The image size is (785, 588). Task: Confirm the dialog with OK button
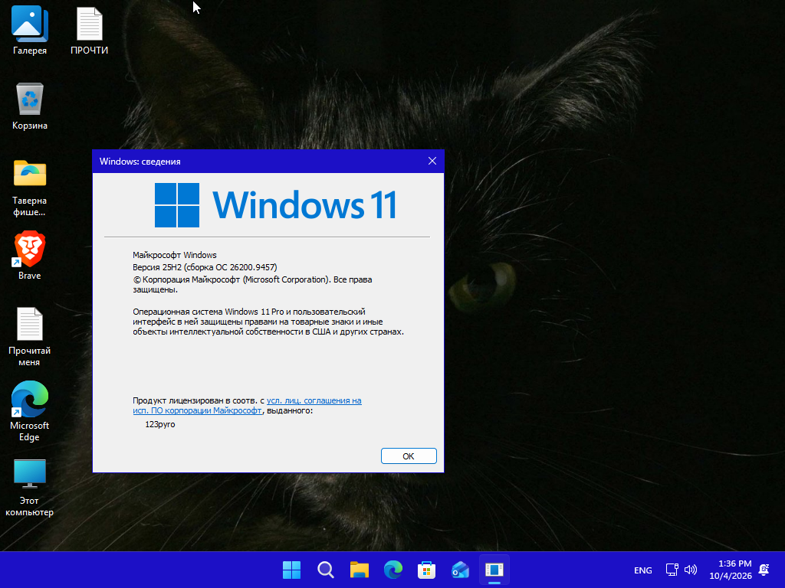pos(409,456)
